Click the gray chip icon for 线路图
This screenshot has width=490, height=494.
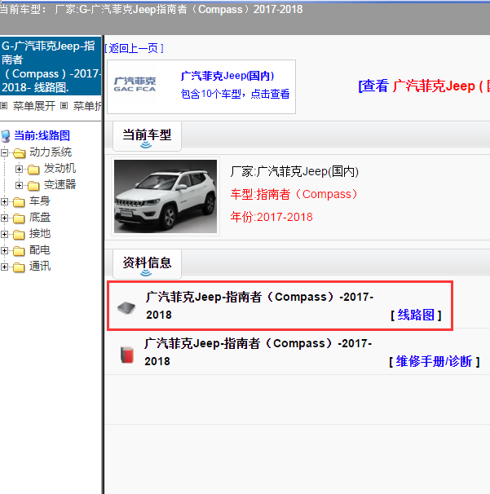coord(126,308)
